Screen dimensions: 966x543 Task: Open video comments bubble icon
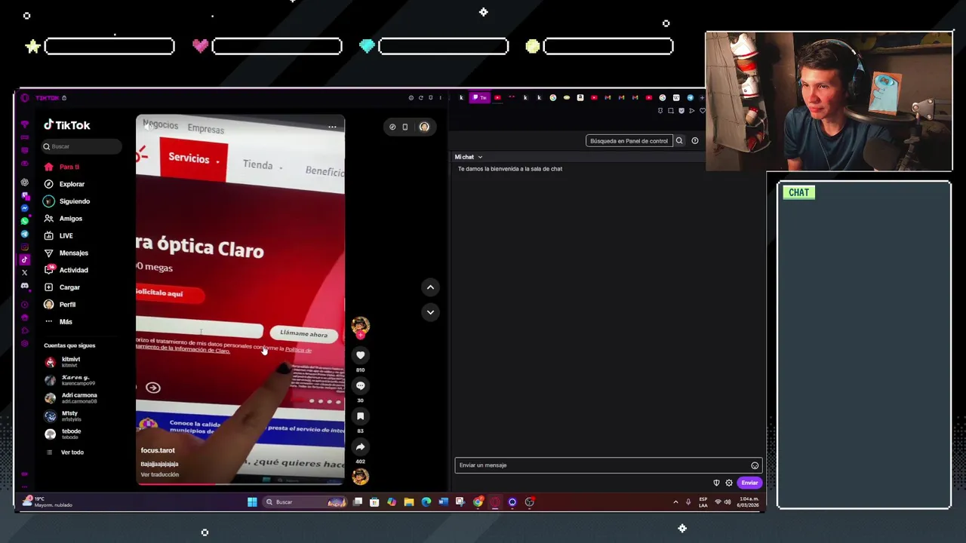pyautogui.click(x=360, y=386)
